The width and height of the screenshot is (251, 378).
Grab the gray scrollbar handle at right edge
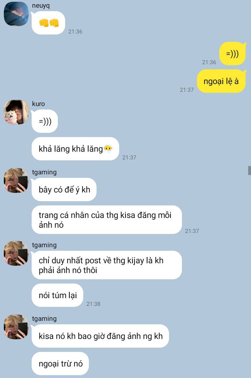pyautogui.click(x=250, y=171)
